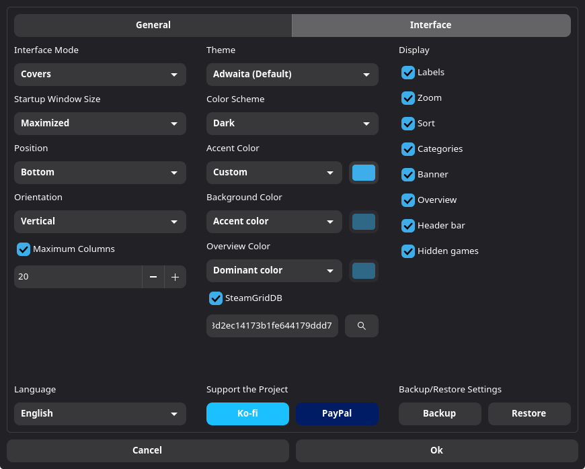The image size is (585, 469).
Task: Click the SteamGridDB API key field
Action: point(272,326)
